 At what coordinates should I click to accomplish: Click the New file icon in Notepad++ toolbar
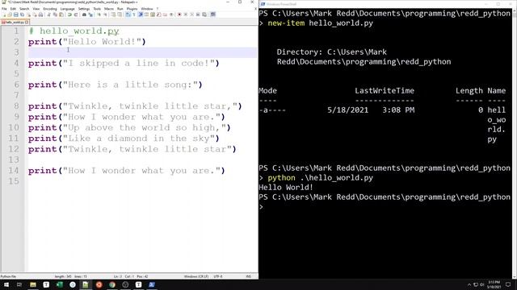pos(4,14)
